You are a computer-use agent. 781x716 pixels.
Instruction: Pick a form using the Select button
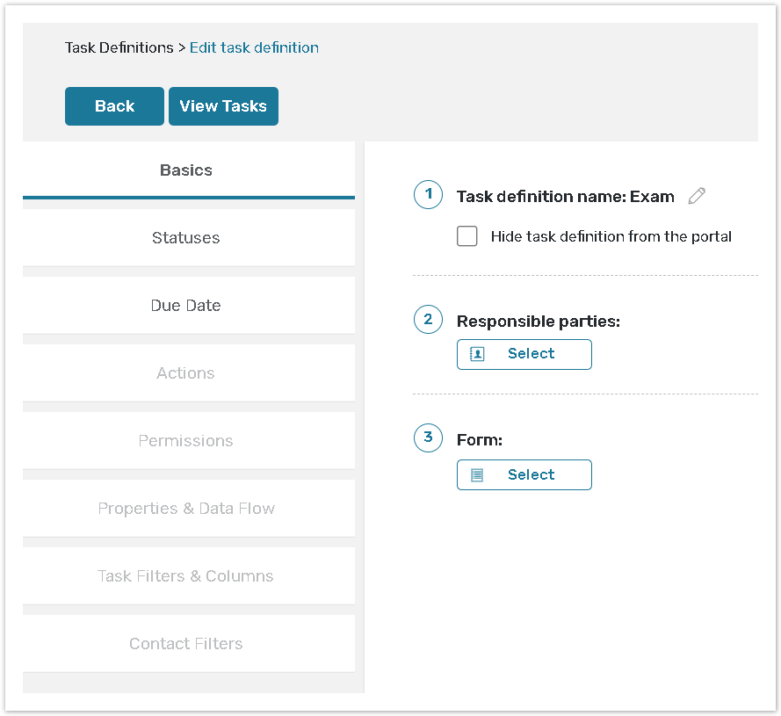[x=524, y=474]
